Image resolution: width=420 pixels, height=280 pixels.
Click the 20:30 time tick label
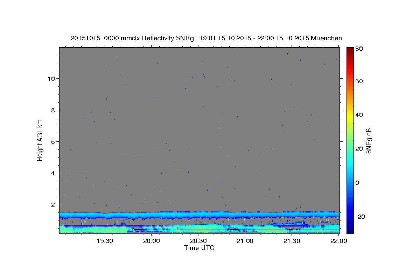pyautogui.click(x=198, y=241)
